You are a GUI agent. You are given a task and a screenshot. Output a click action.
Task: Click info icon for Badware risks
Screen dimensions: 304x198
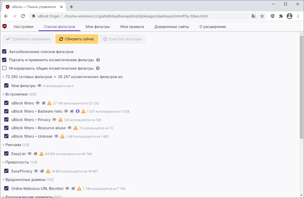click(x=78, y=111)
